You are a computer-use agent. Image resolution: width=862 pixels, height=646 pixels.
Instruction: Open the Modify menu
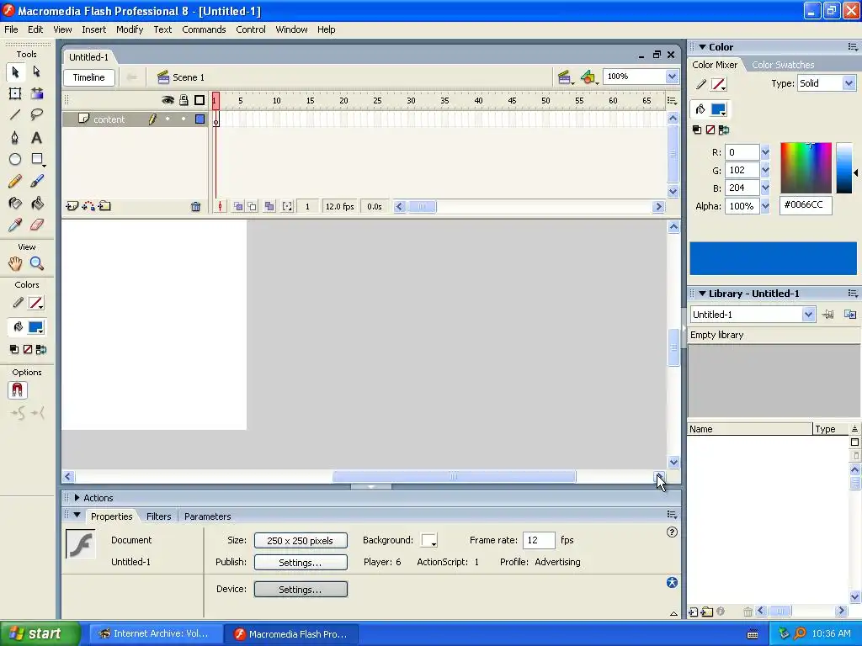130,29
